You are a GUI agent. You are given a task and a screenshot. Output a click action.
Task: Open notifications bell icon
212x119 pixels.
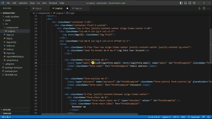[208, 117]
